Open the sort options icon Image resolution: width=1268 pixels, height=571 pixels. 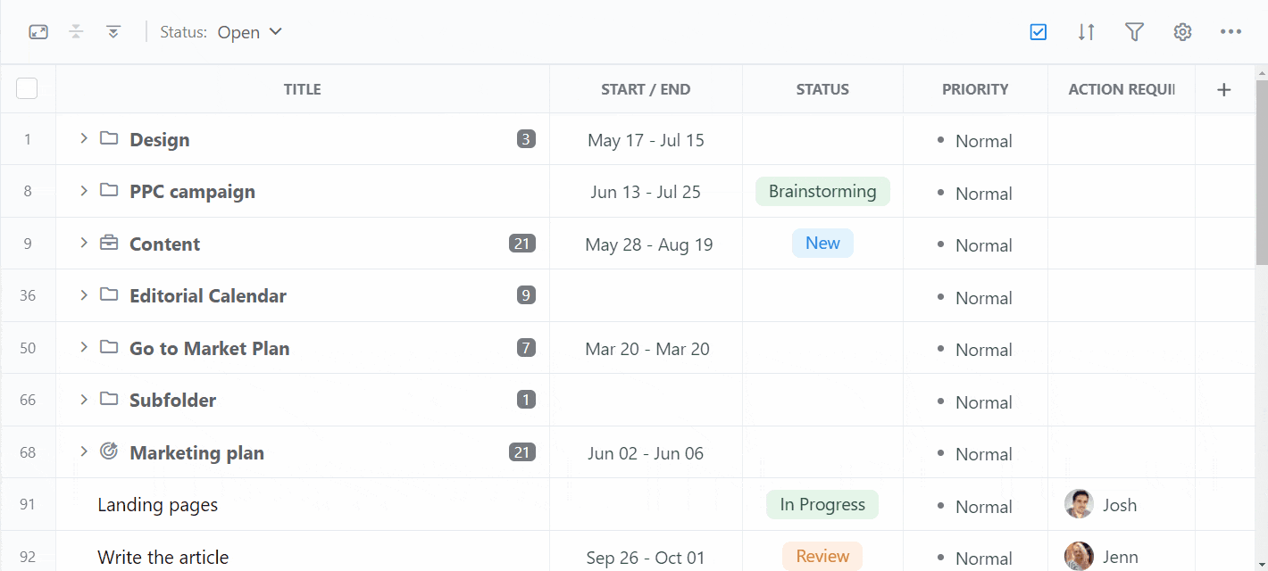click(1086, 32)
